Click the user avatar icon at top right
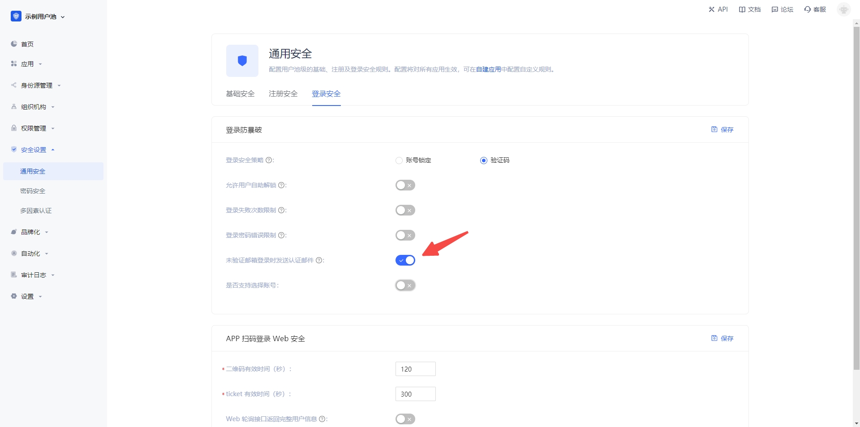Screen dimensions: 860x427 [843, 9]
